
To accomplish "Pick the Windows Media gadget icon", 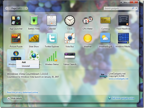I will (x=124, y=38).
